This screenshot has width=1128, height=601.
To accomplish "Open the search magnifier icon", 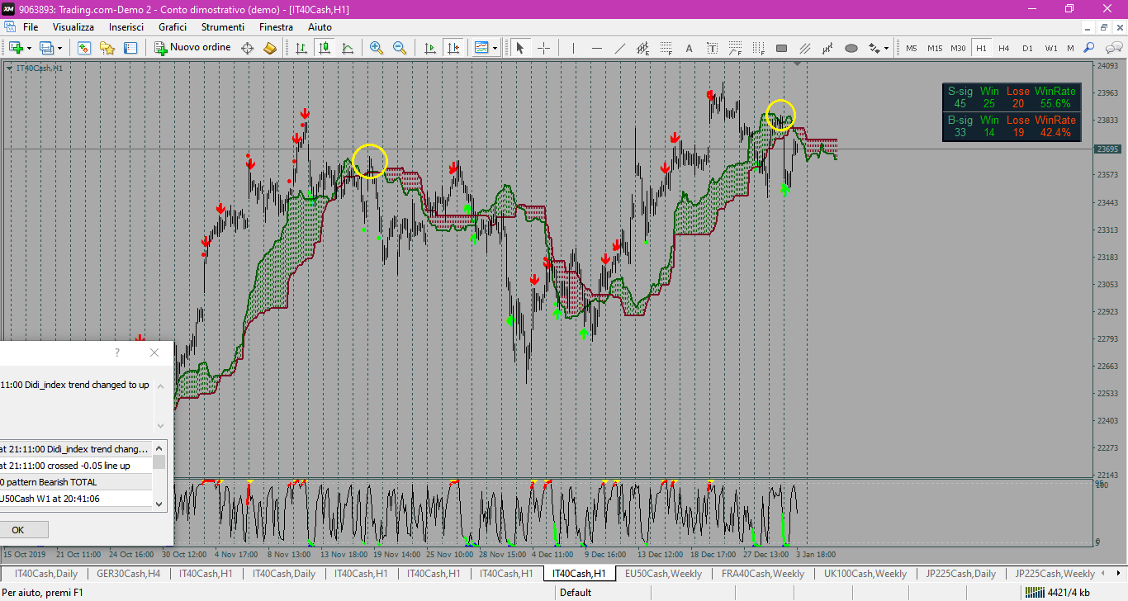I will tap(1089, 48).
